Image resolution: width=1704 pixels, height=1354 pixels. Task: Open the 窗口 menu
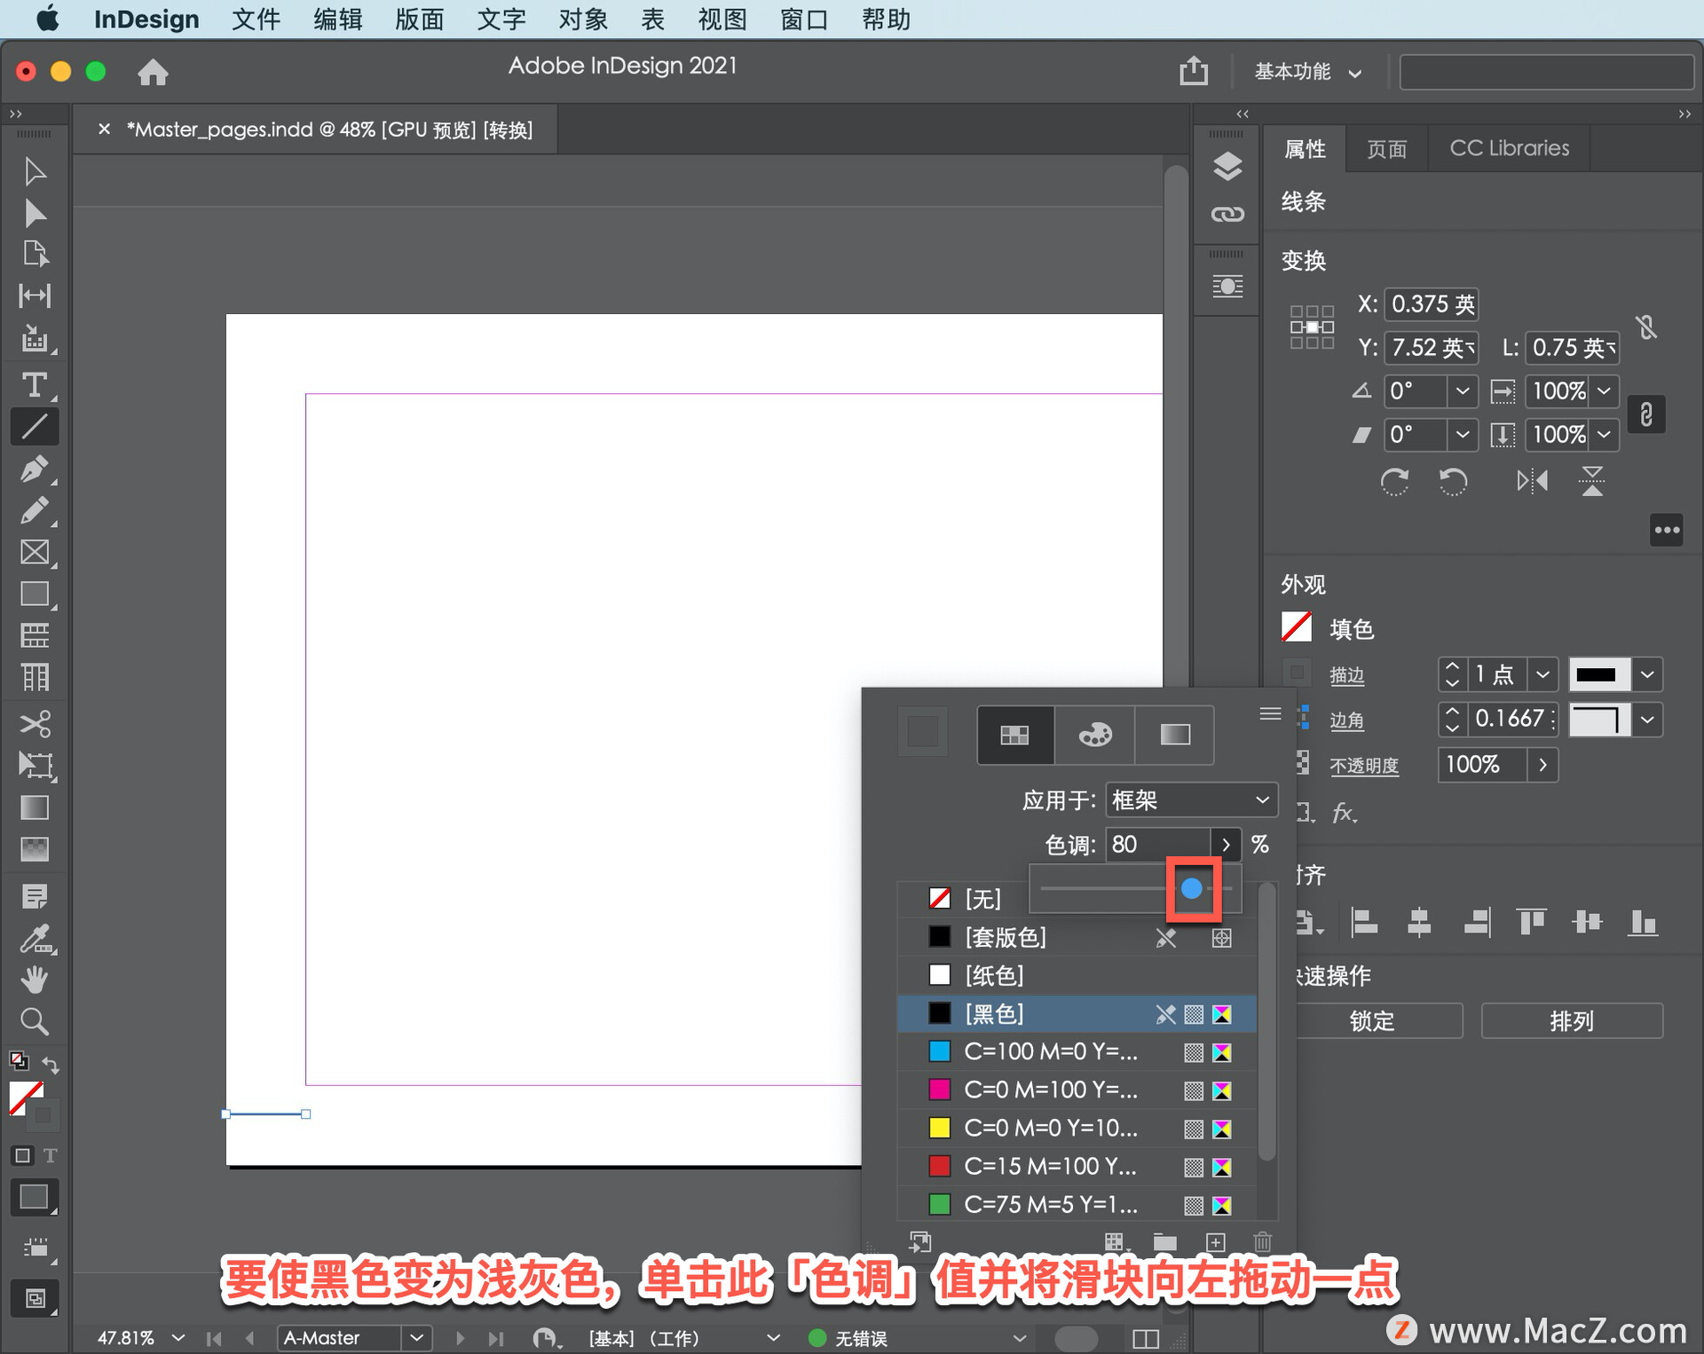point(804,20)
